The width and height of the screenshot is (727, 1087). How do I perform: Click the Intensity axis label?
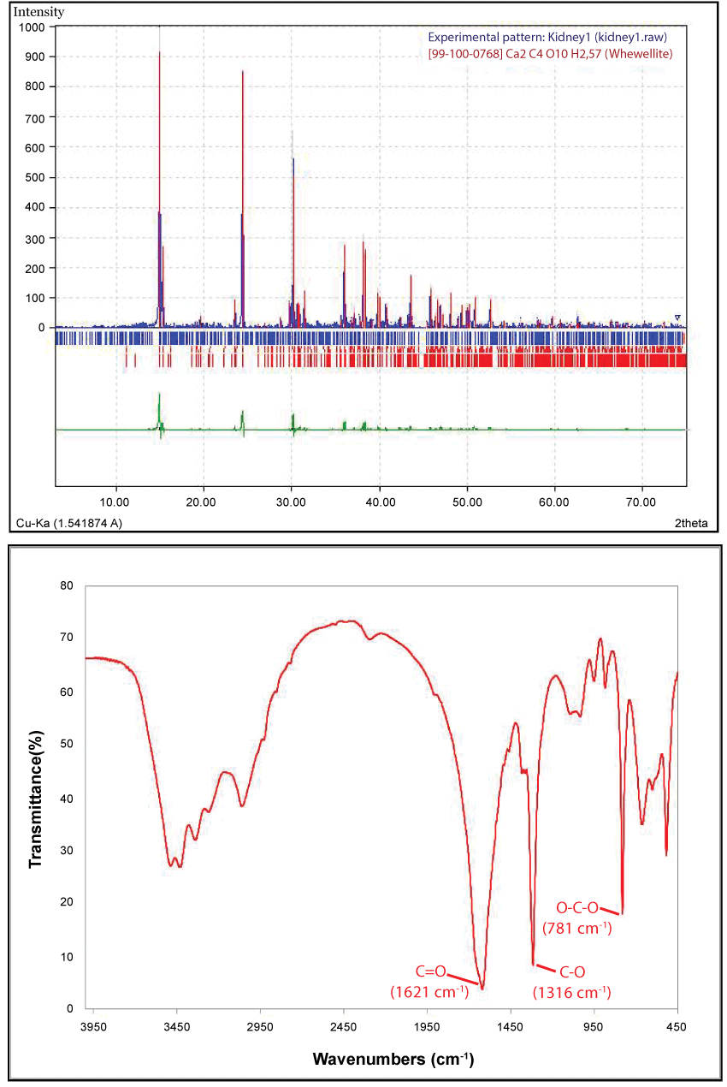coord(38,12)
